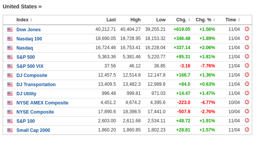Image resolution: width=256 pixels, height=141 pixels.
Task: Click the Low column header
Action: (161, 20)
